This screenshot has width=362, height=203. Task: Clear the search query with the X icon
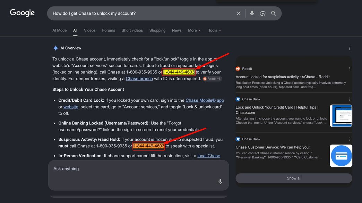point(239,13)
